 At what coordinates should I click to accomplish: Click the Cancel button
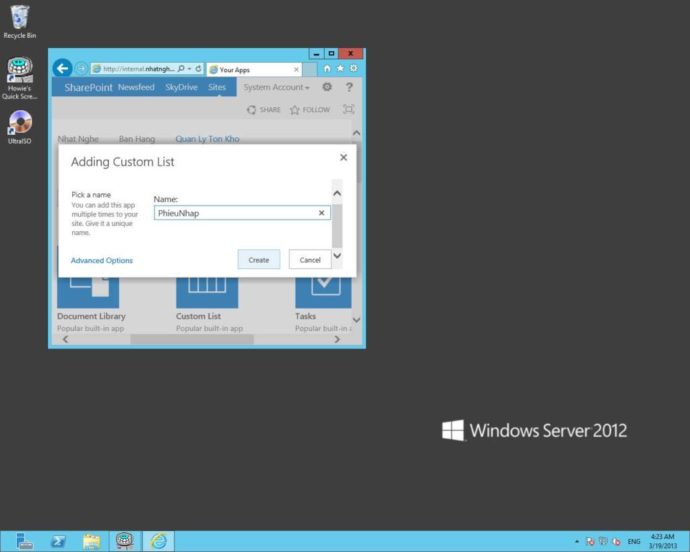tap(310, 259)
